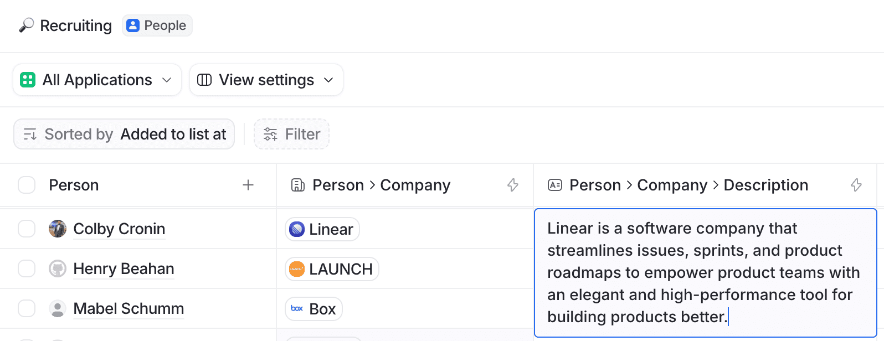Image resolution: width=884 pixels, height=341 pixels.
Task: Click the Person > Company > Description header label
Action: [x=689, y=185]
